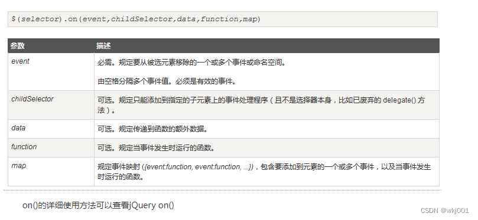
Task: Click the description 规定传递到函数的额外数据
Action: click(152, 129)
